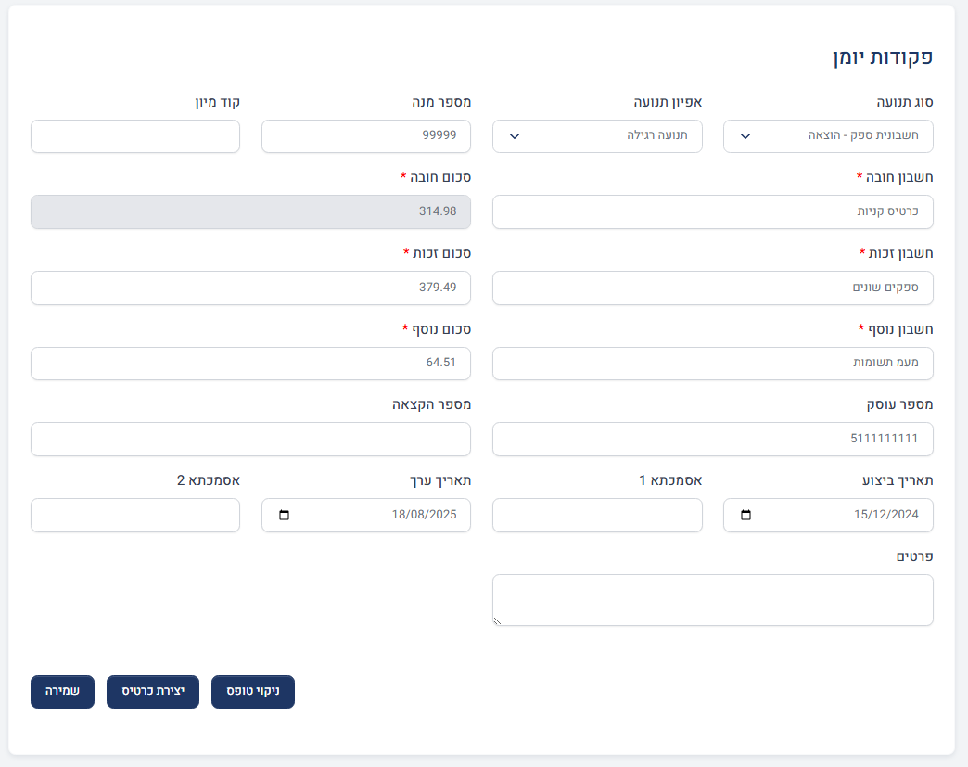Expand the סוג תנועה dropdown
968x767 pixels.
point(828,136)
